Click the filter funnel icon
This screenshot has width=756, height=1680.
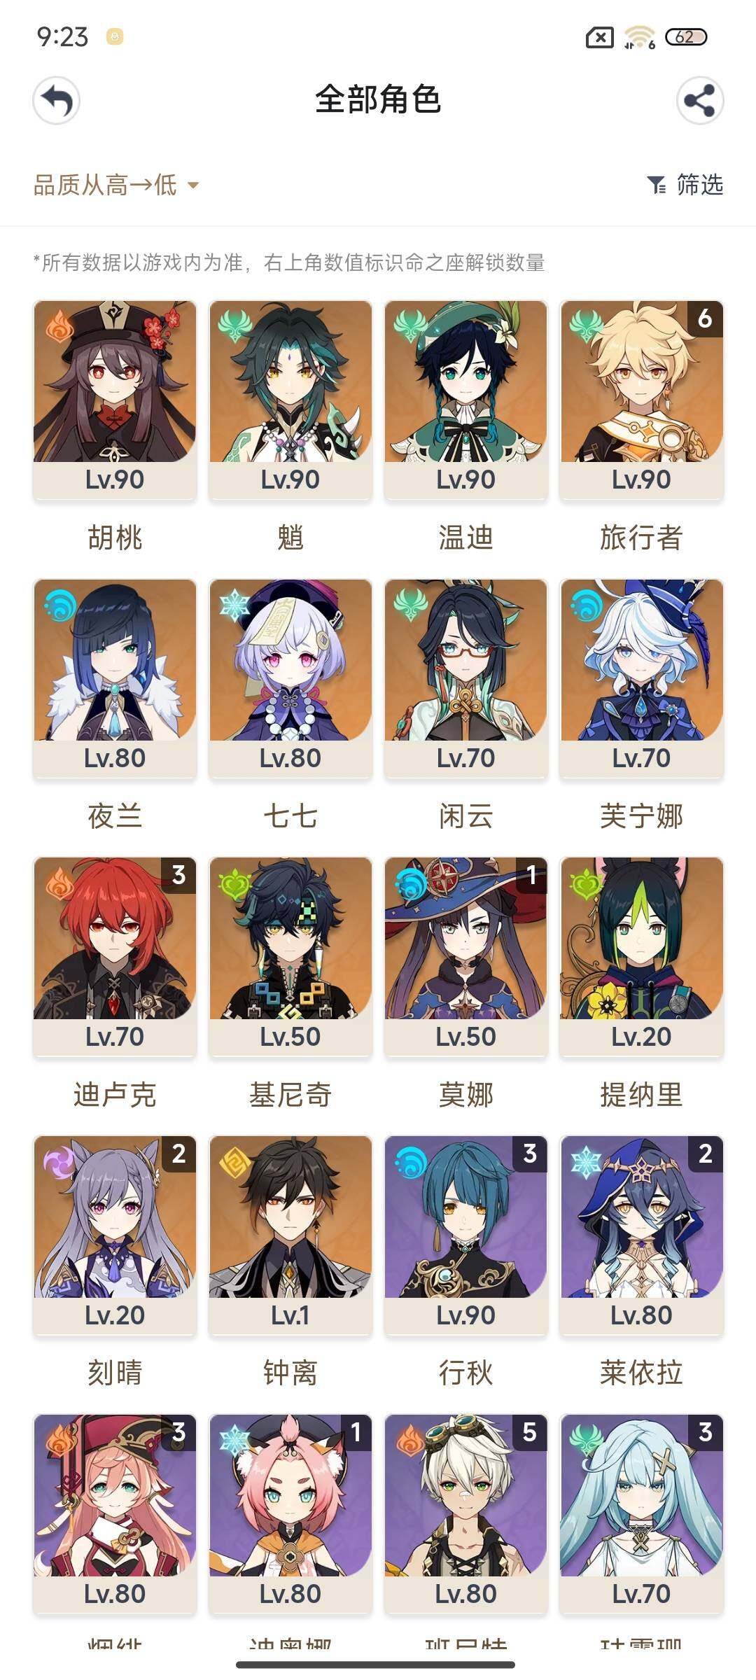tap(657, 185)
